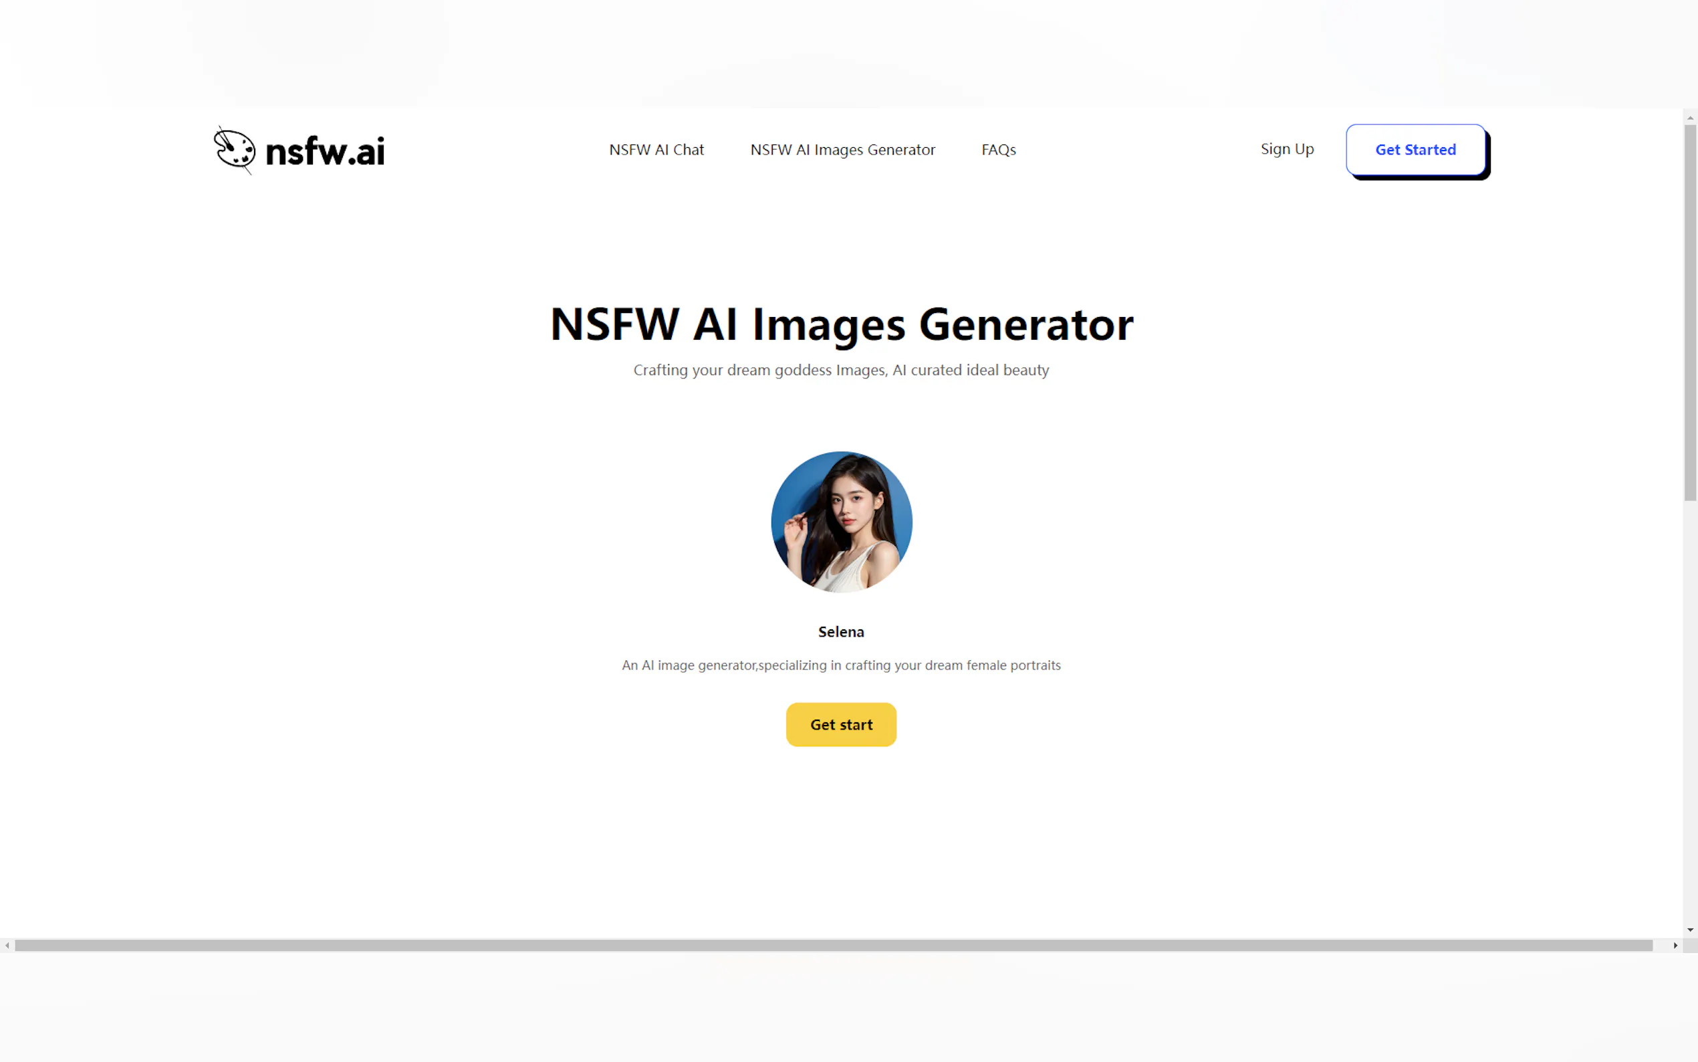Image resolution: width=1698 pixels, height=1062 pixels.
Task: Click Selena's AI image generator description
Action: click(840, 665)
